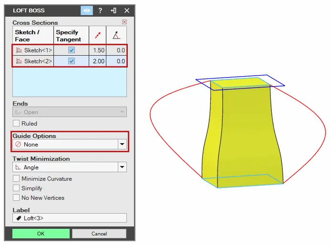This screenshot has width=331, height=245.
Task: Select the Sketch<2> cross section row
Action: (x=70, y=61)
